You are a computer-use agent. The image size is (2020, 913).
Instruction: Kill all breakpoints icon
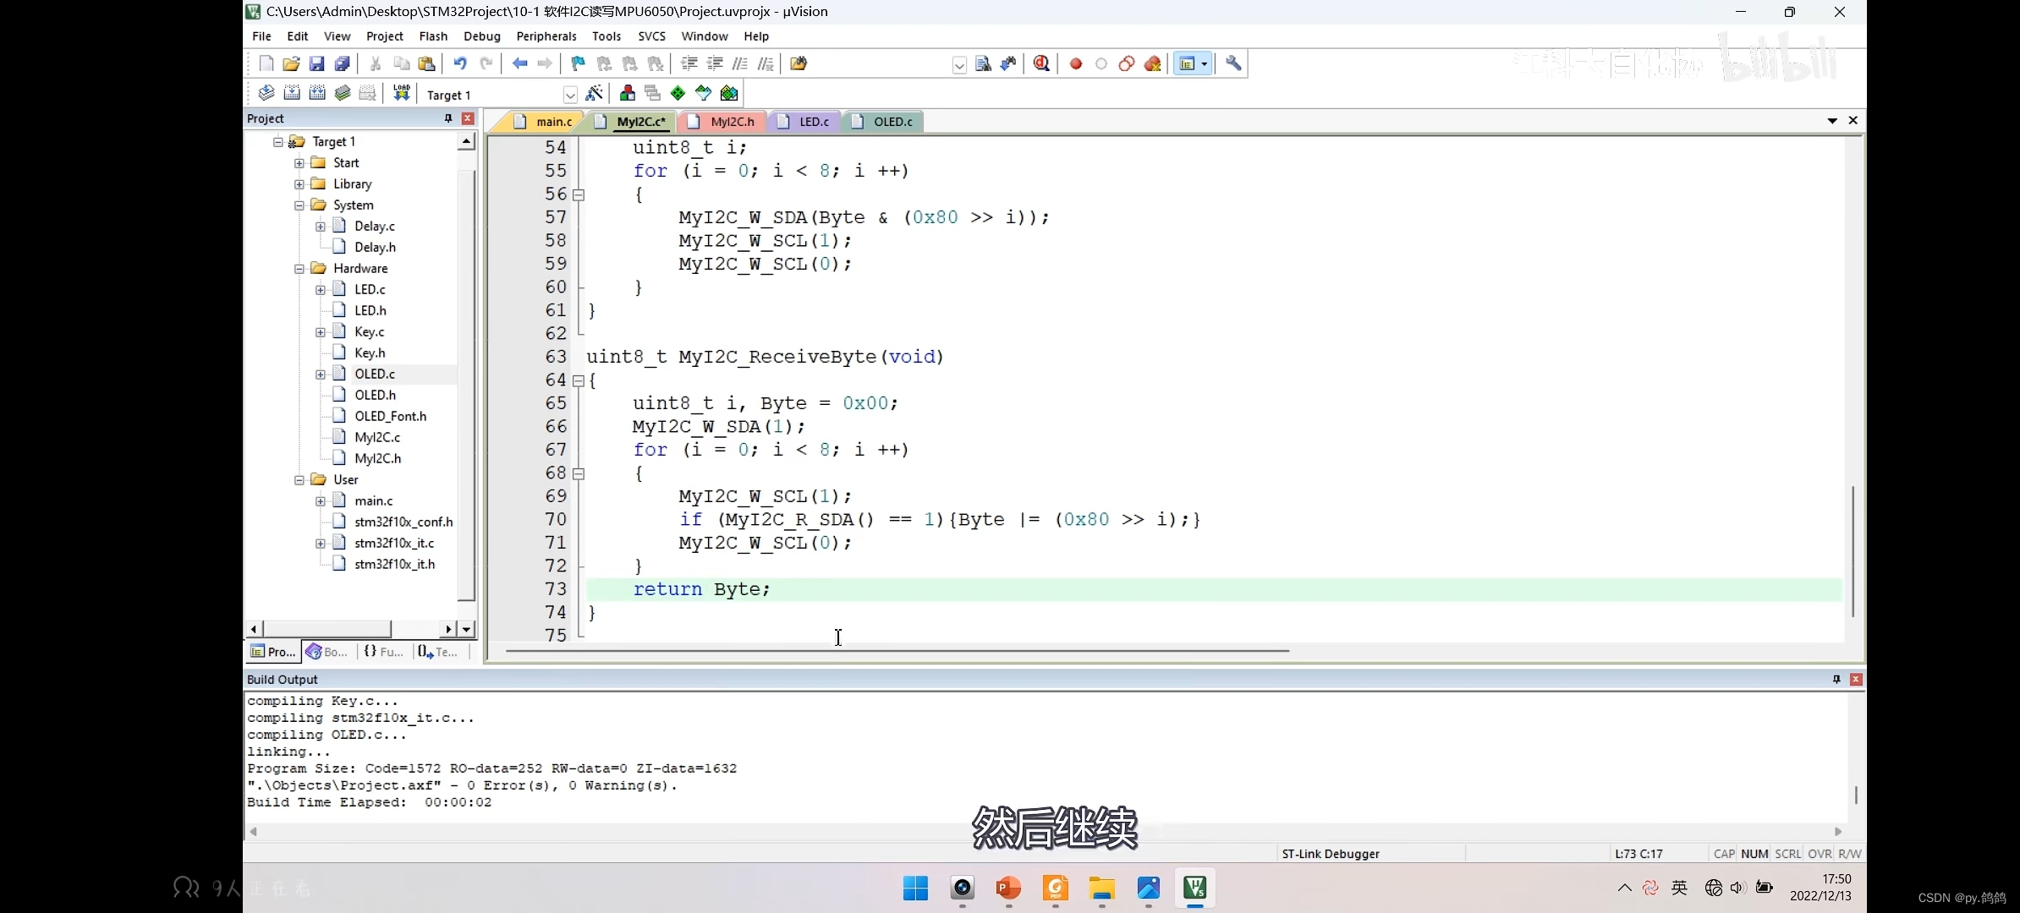(x=1152, y=63)
